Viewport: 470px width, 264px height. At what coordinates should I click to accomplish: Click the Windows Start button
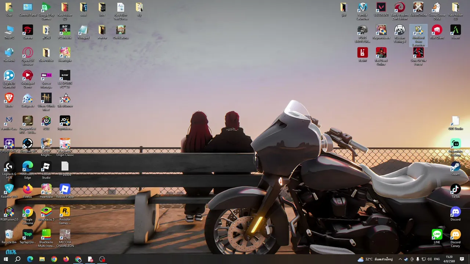(x=6, y=259)
